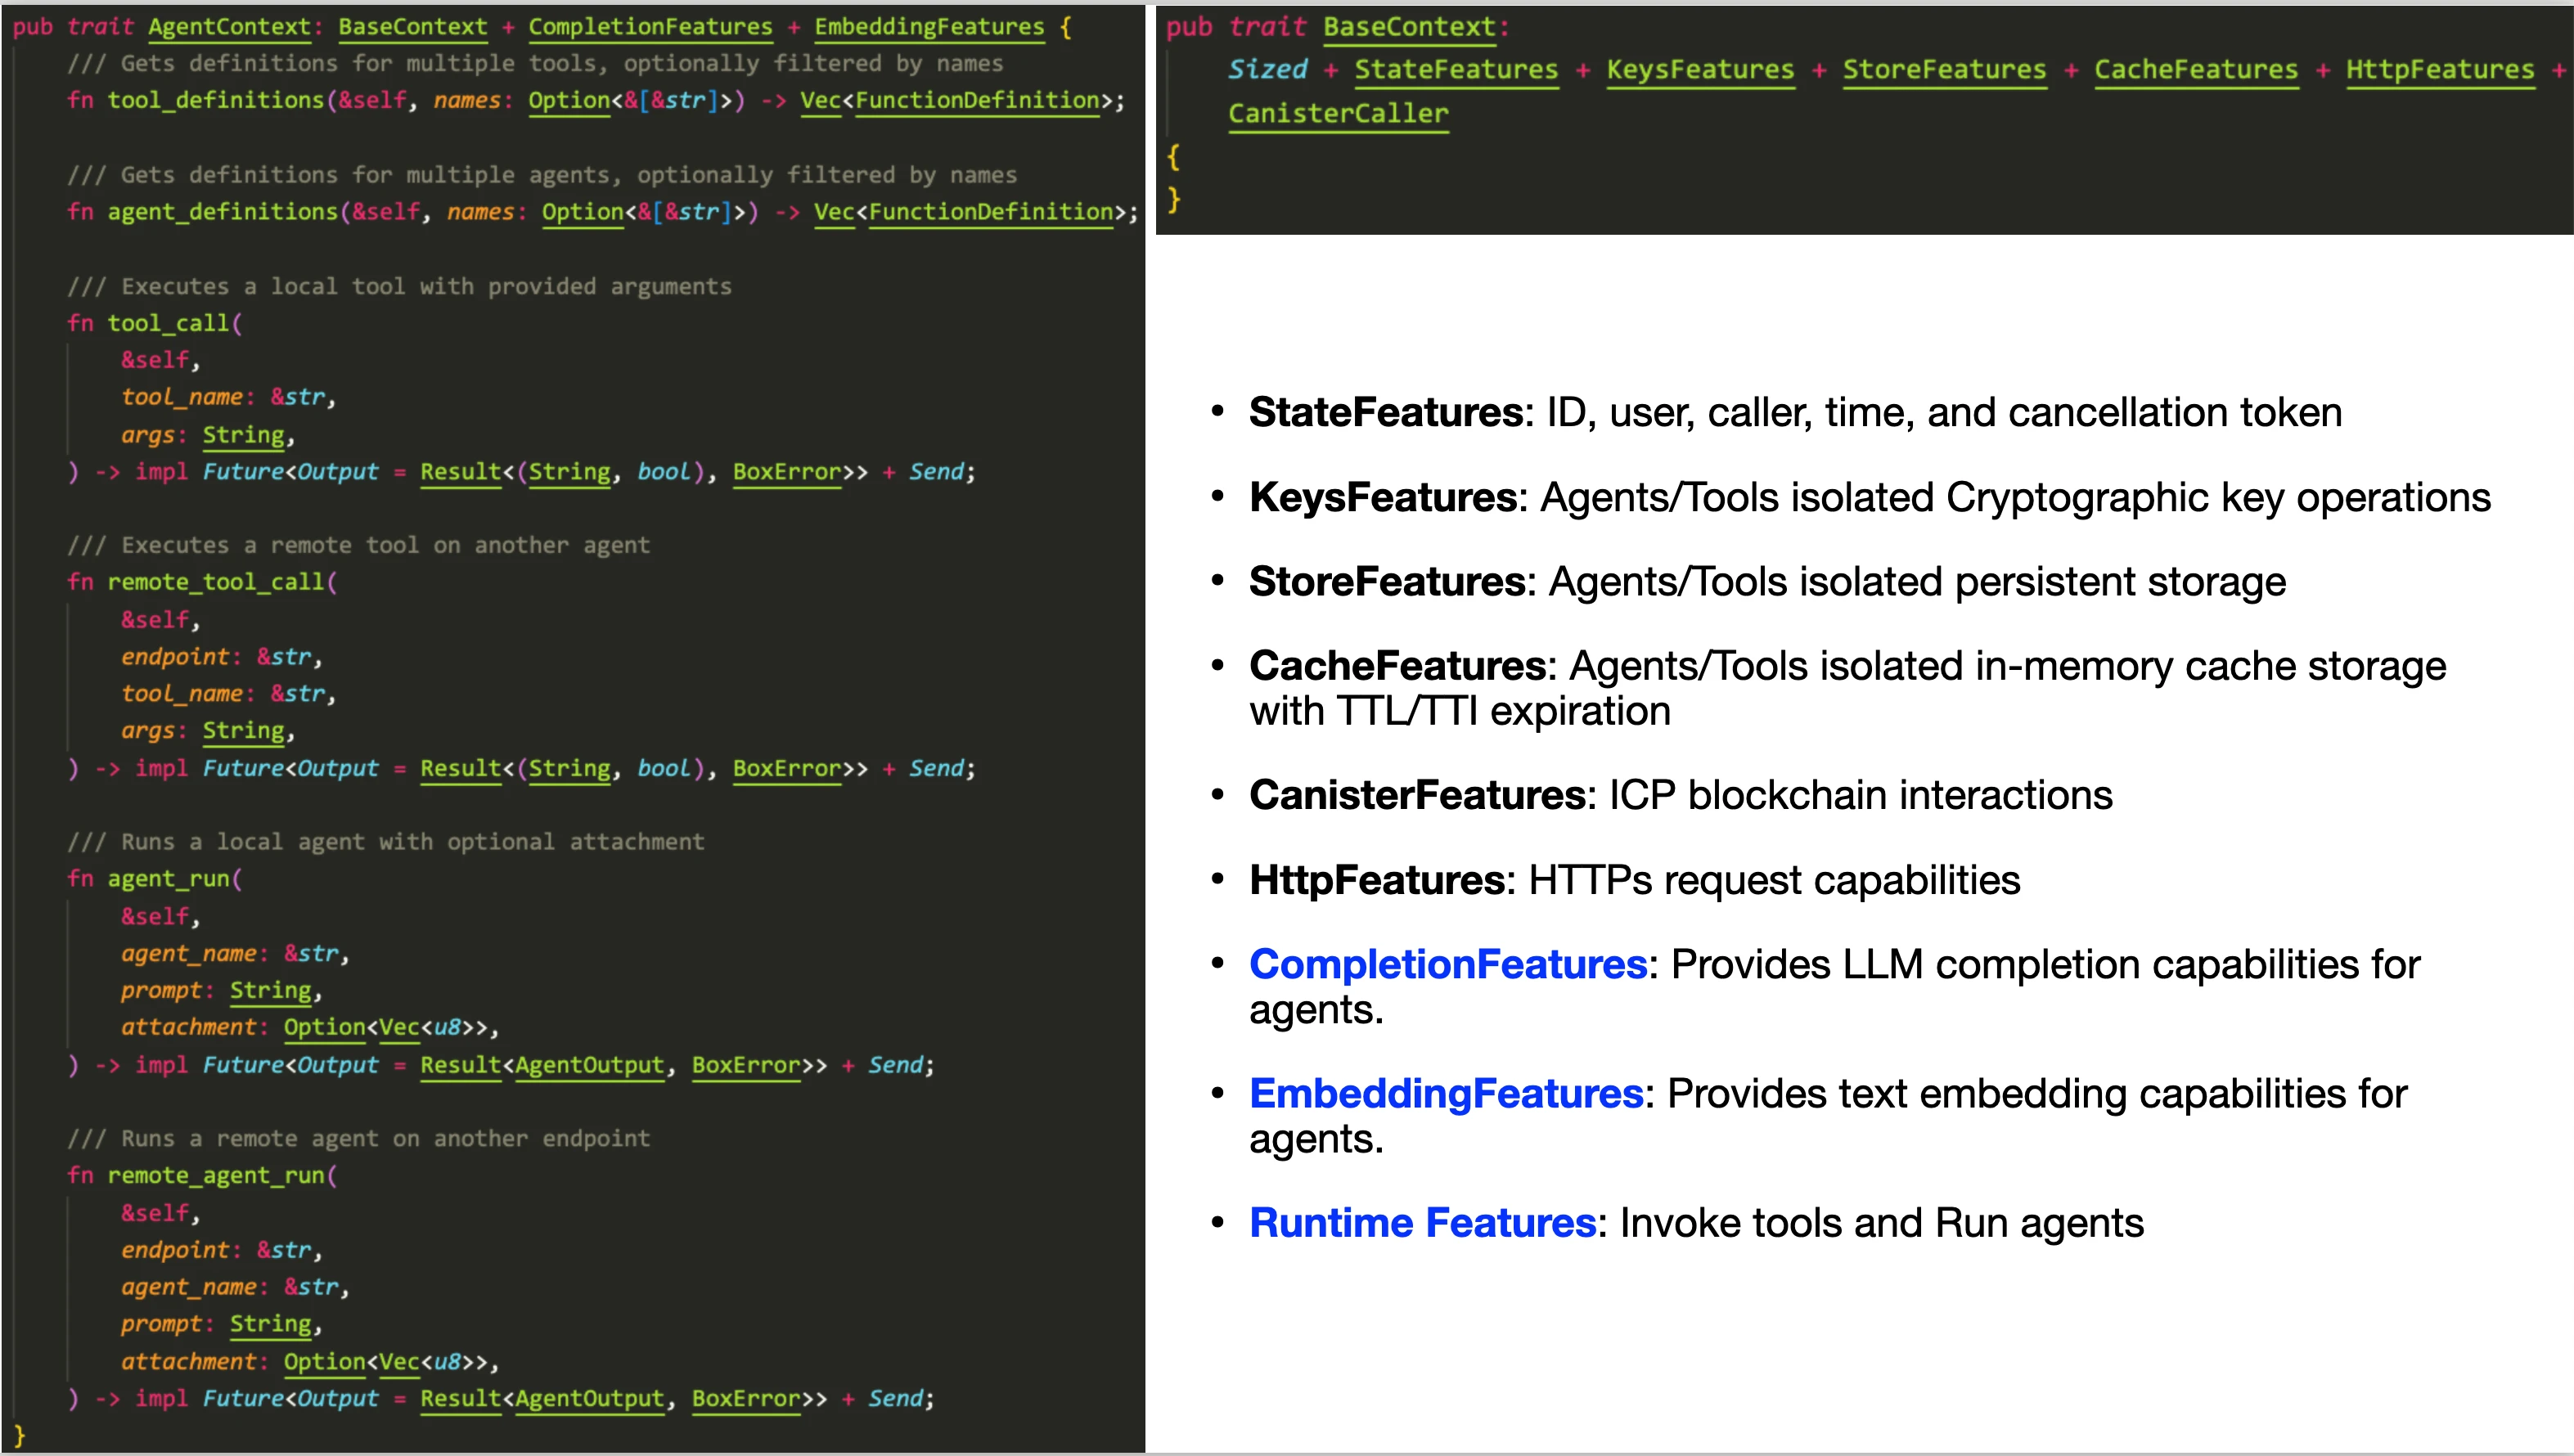Click the bold StateFeatures bullet heading
Image resolution: width=2574 pixels, height=1456 pixels.
[1386, 413]
